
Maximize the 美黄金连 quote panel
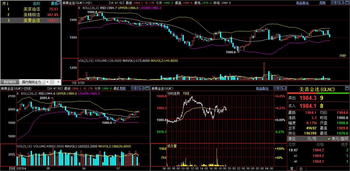tap(347, 88)
